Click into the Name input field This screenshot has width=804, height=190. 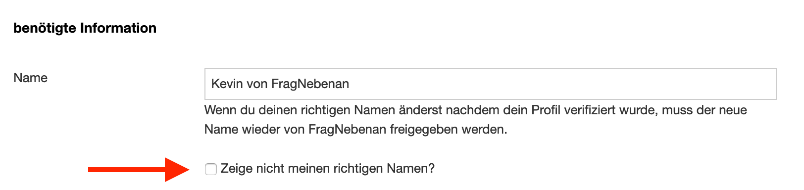coord(490,84)
